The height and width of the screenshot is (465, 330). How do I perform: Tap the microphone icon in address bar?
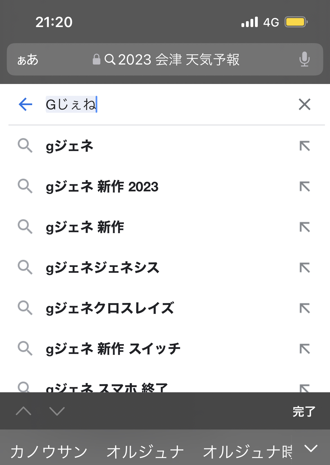coord(304,59)
